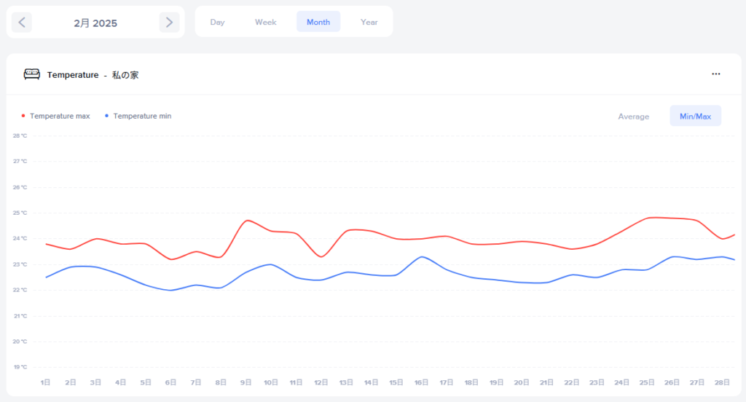Screen dimensions: 746x402
Task: Open the three-dots options menu
Action: (x=716, y=74)
